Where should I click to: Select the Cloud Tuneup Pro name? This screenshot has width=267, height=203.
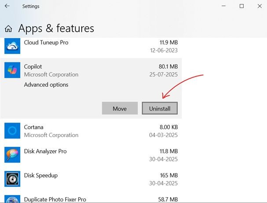click(x=46, y=43)
